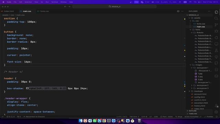Image resolution: width=220 pixels, height=124 pixels.
Task: Click UTF-8 encoding in status bar
Action: point(144,117)
